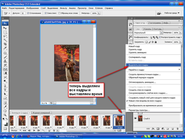185x139 pixels.
Task: Choose Выделить все кадры menu item
Action: tap(153, 65)
